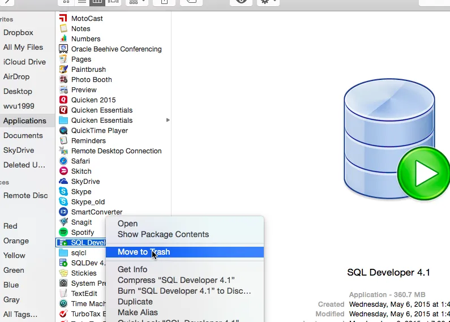This screenshot has width=450, height=322.
Task: Open All Tags... in sidebar
Action: pyautogui.click(x=20, y=314)
